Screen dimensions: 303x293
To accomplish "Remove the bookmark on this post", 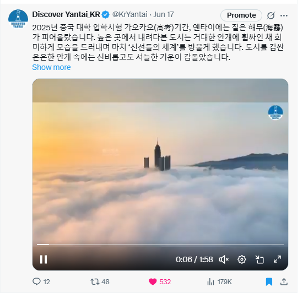I will point(269,282).
